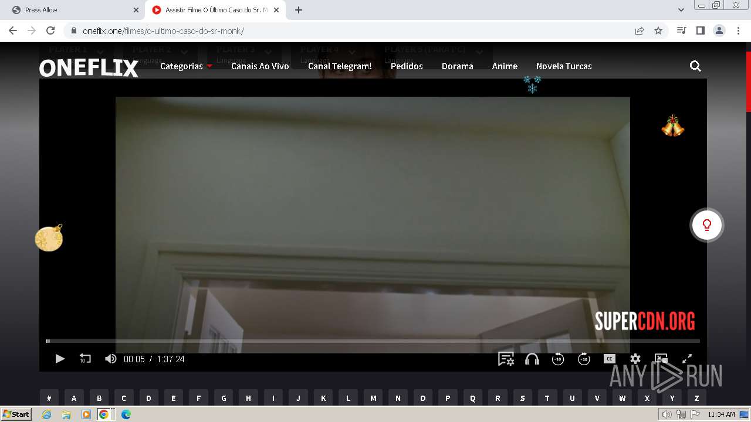Viewport: 751px width, 422px height.
Task: Close the Press Allow tab
Action: 136,10
